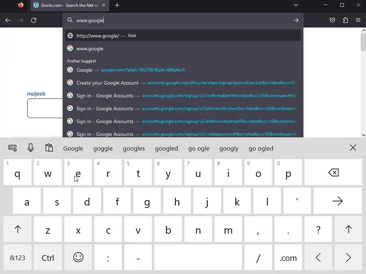The height and width of the screenshot is (274, 366).
Task: Tap the p key
Action: tap(288, 172)
